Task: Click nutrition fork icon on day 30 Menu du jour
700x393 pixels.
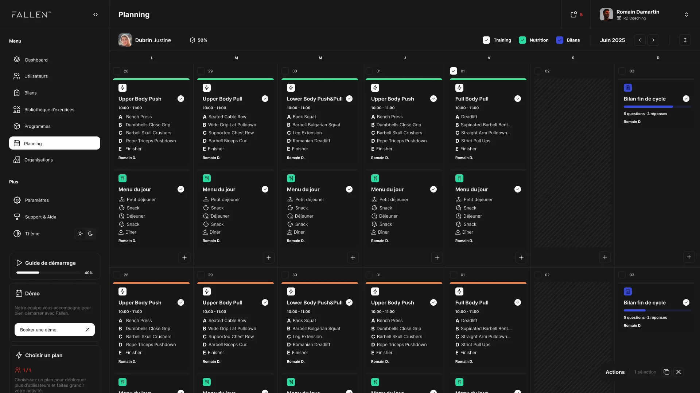Action: coord(291,178)
